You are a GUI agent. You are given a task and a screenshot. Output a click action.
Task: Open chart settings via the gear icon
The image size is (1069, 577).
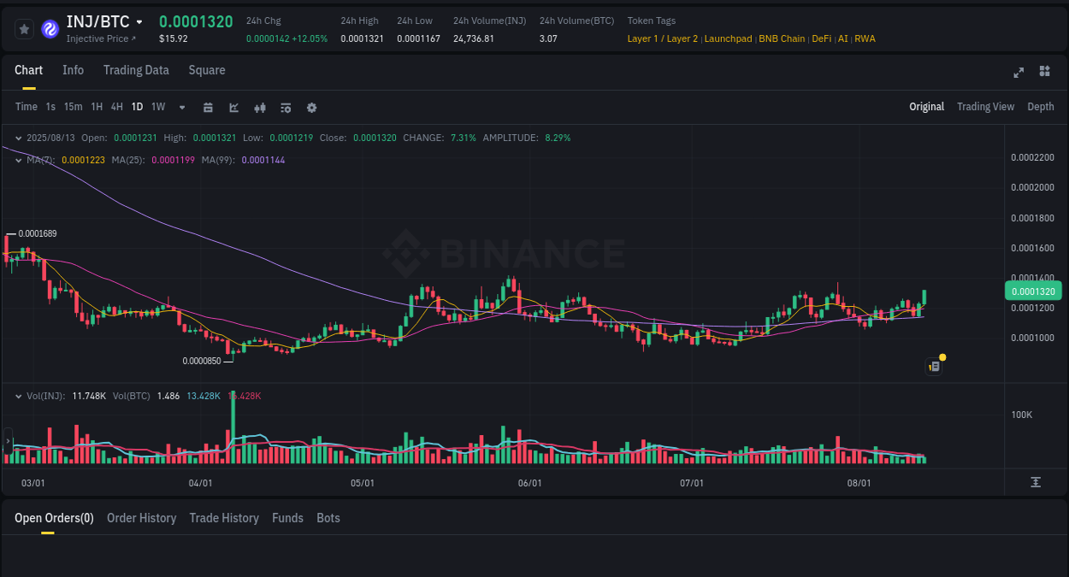(x=311, y=107)
